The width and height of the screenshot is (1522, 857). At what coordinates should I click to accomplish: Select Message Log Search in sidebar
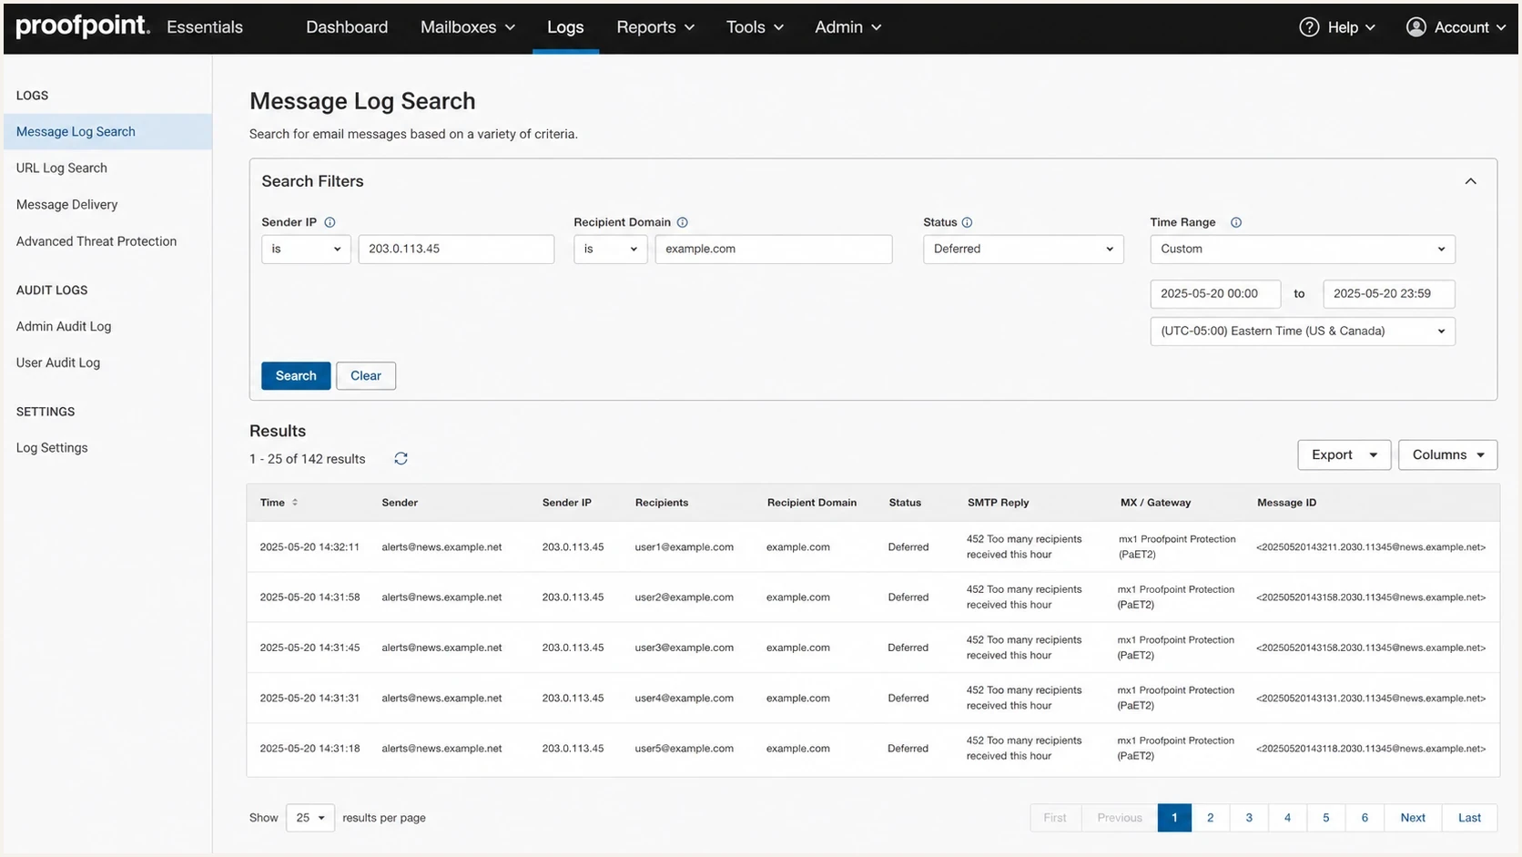coord(107,131)
